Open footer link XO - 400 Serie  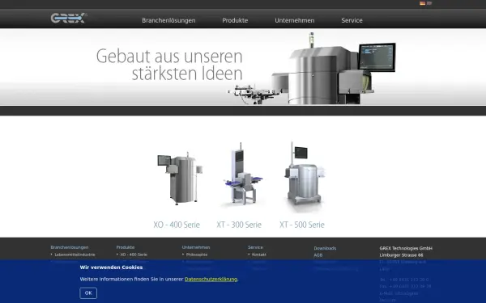click(134, 255)
